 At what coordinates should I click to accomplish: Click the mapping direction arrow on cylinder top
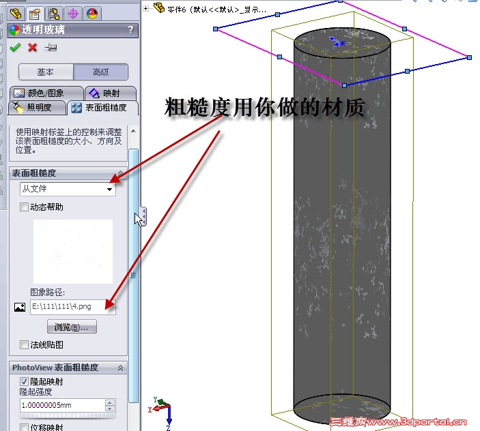[x=337, y=42]
